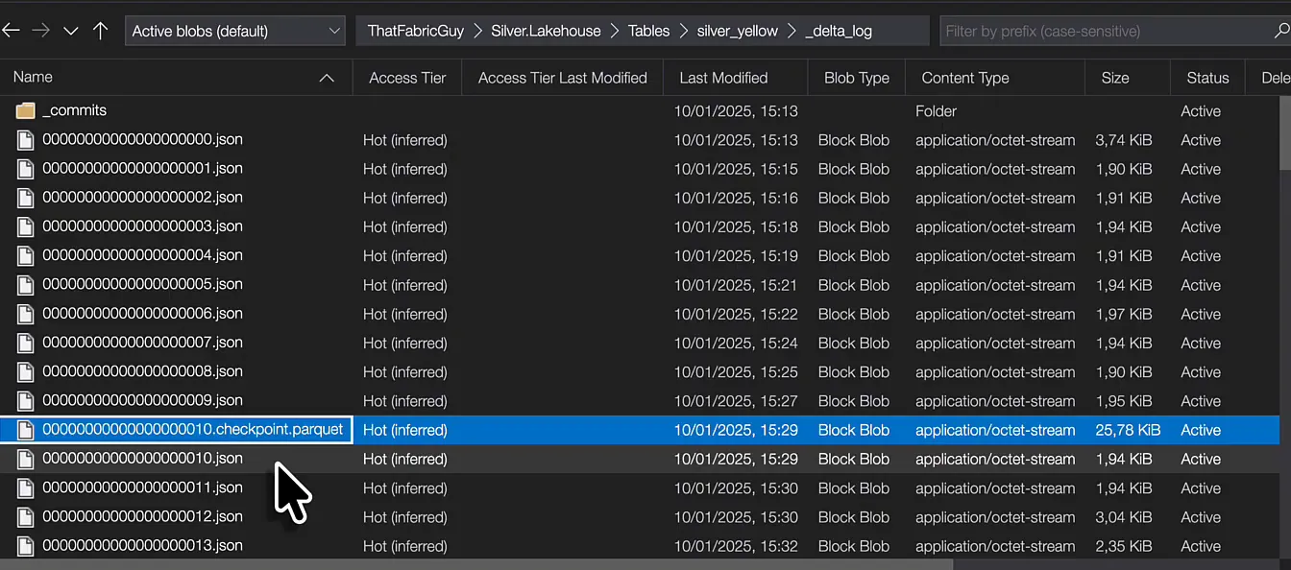The image size is (1291, 570).
Task: Sort by Access Tier Last Modified column
Action: point(563,78)
